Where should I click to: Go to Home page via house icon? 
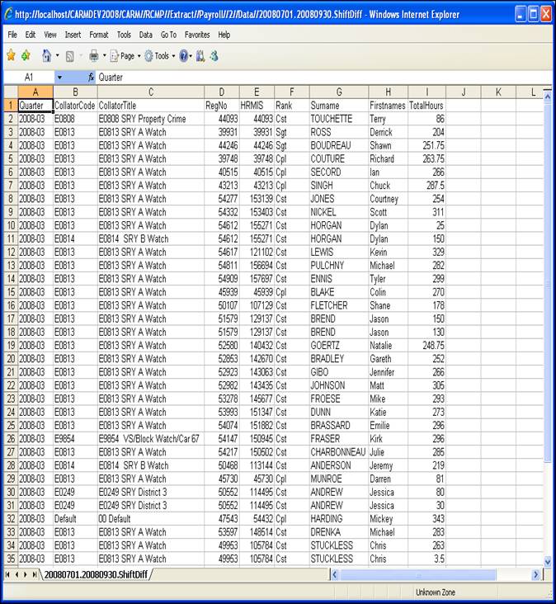[46, 56]
